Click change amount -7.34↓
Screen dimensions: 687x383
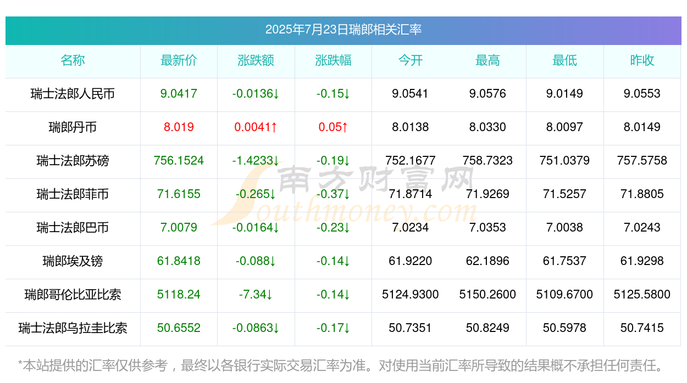click(x=256, y=295)
